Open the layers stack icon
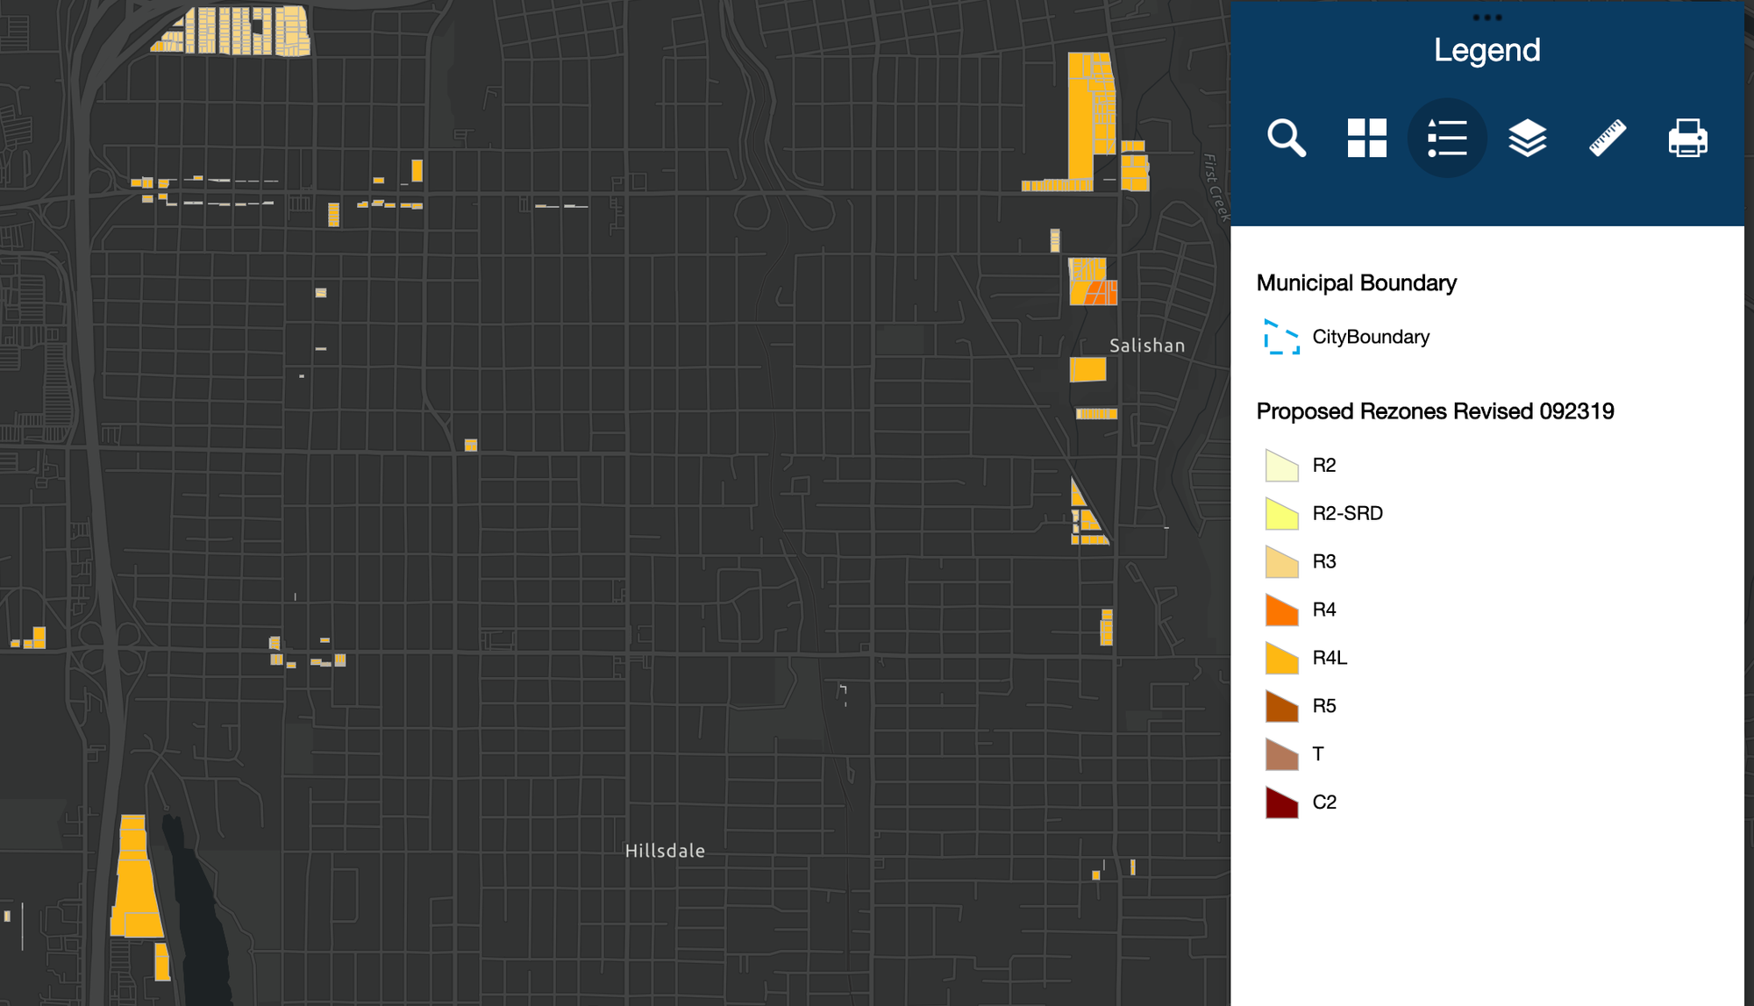The height and width of the screenshot is (1006, 1754). click(x=1527, y=139)
